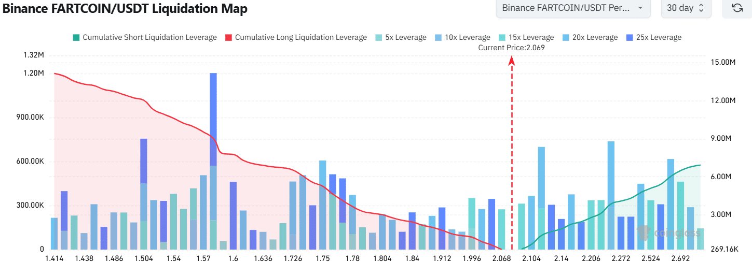Toggle the 20x Leverage legend item

[x=595, y=37]
